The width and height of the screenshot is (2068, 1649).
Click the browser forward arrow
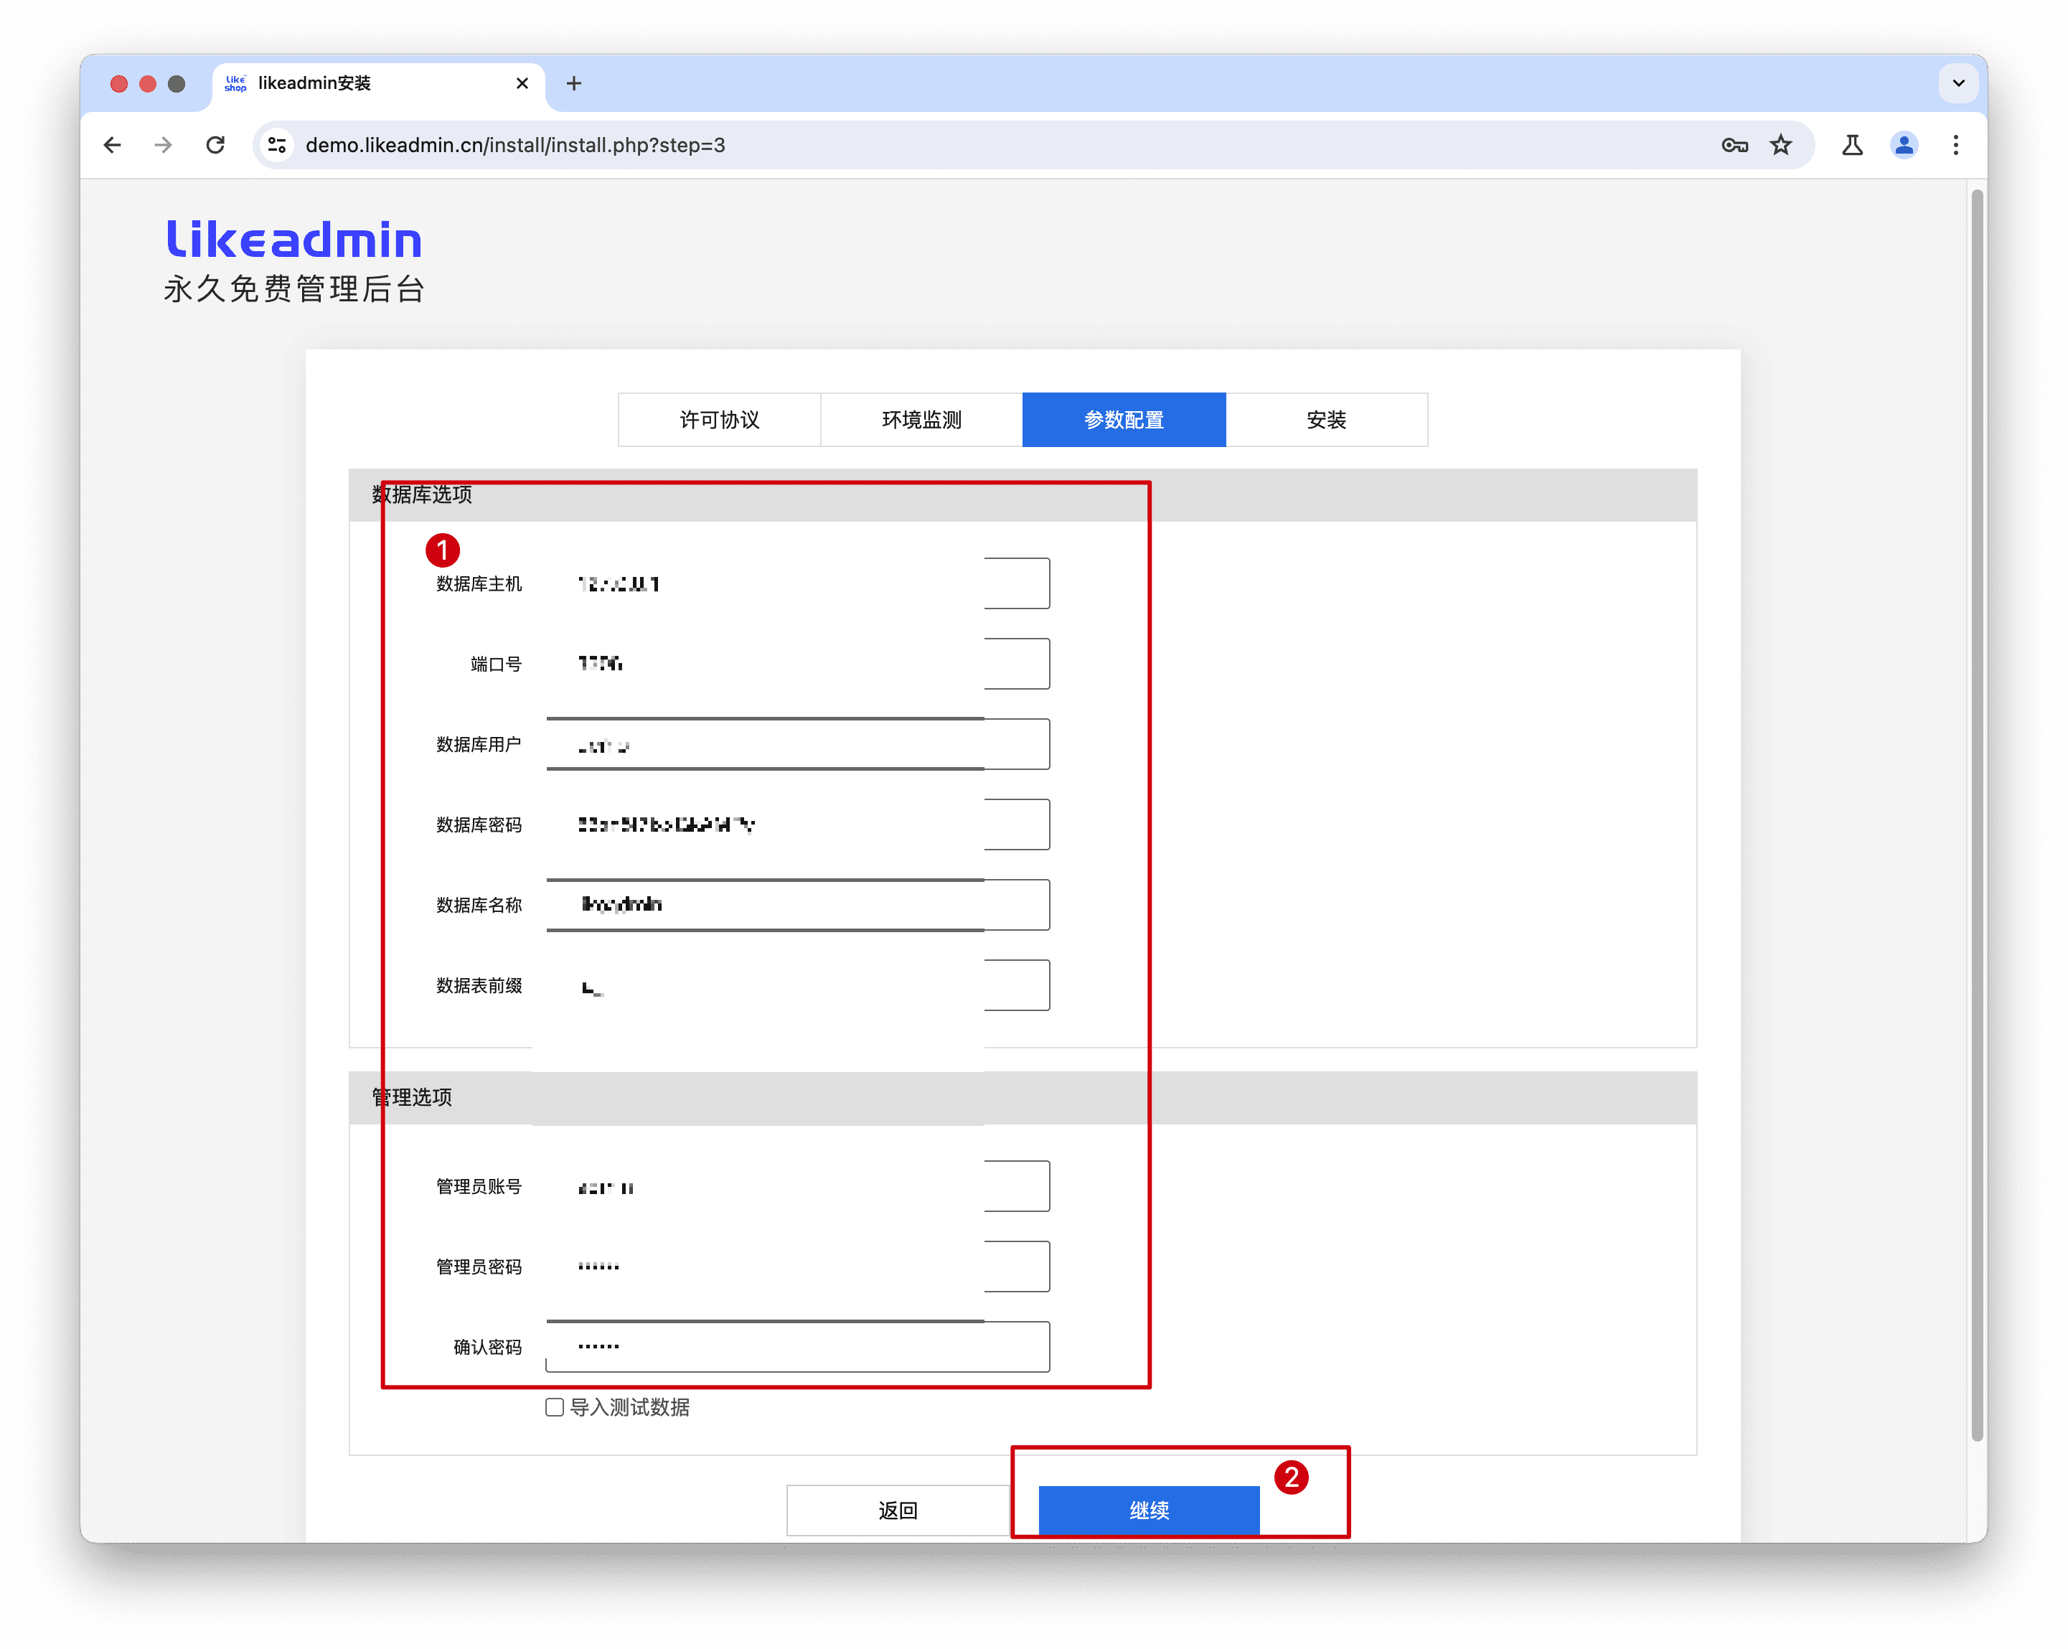[163, 145]
